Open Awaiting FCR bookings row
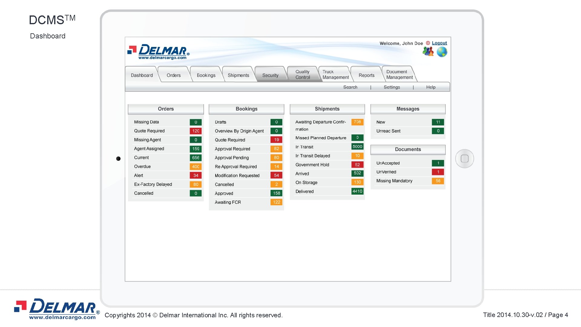 [248, 202]
